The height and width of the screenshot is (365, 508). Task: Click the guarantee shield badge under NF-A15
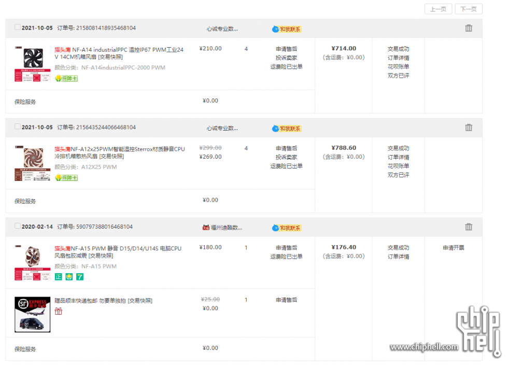[69, 277]
